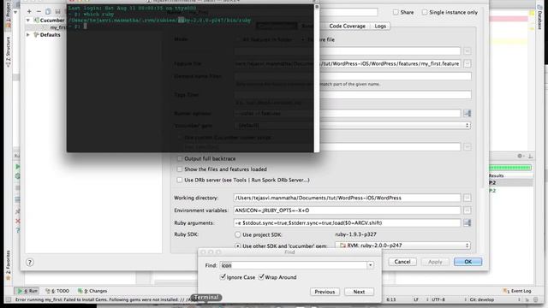The height and width of the screenshot is (308, 548).
Task: Click green test progress bar
Action: pyautogui.click(x=510, y=168)
